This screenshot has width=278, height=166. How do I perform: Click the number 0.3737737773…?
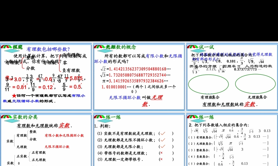248,69
